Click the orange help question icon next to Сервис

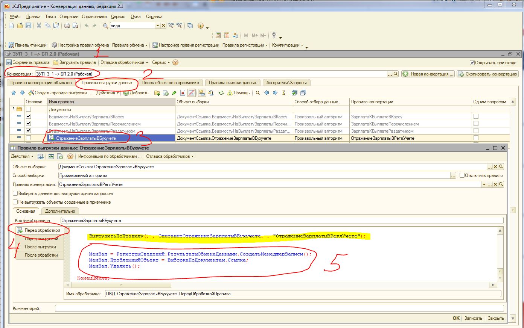pos(175,62)
